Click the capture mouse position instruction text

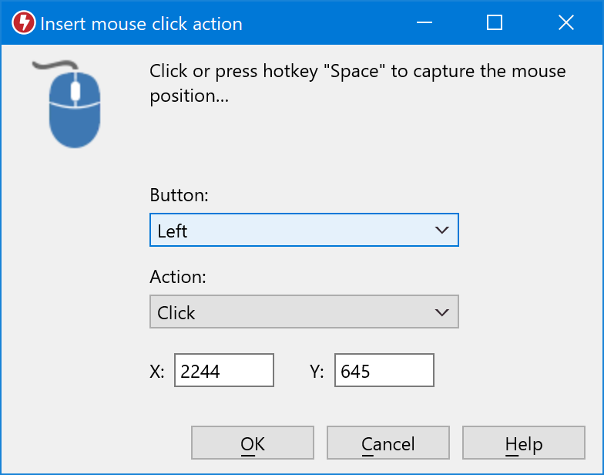[x=357, y=83]
